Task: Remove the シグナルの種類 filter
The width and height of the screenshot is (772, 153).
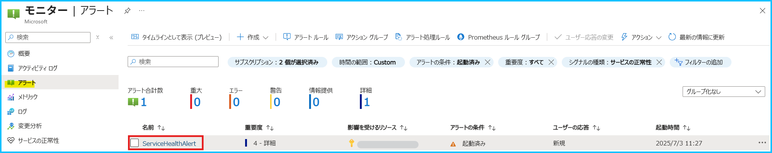Action: 659,62
